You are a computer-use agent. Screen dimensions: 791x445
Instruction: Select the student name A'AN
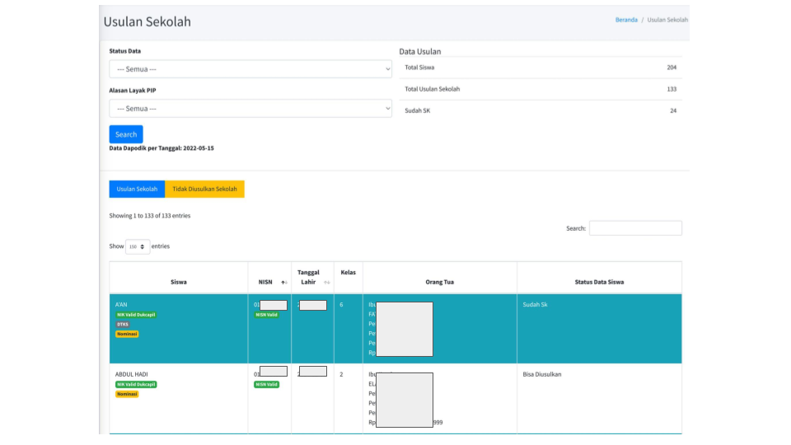tap(121, 305)
